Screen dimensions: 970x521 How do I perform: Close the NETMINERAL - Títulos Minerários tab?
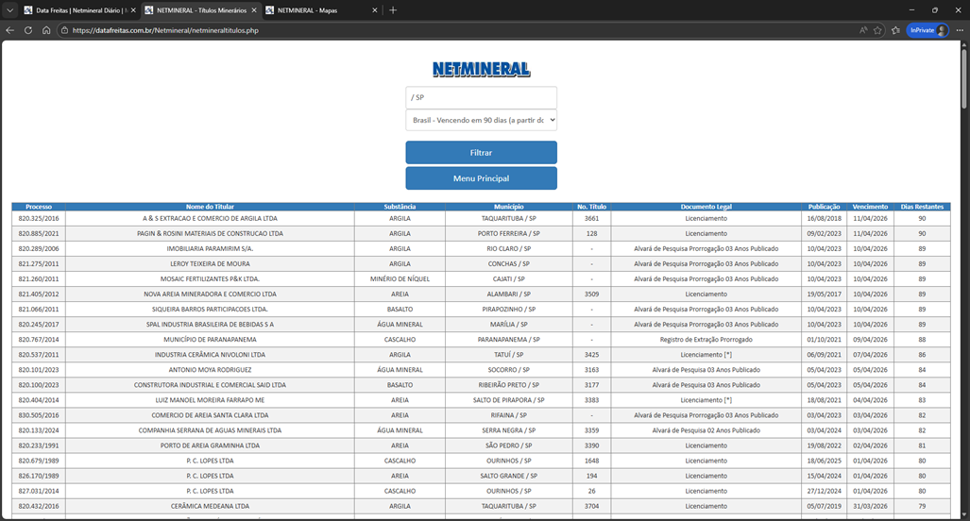click(x=254, y=10)
